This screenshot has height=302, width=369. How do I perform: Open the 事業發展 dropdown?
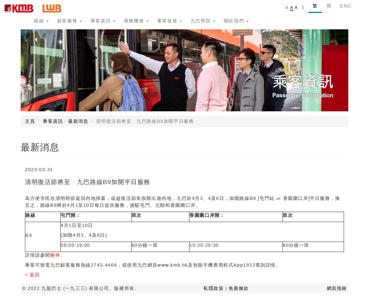pyautogui.click(x=170, y=21)
